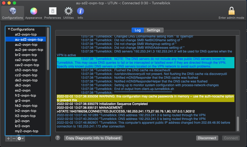The width and height of the screenshot is (247, 147).
Task: Select the hk2-ovpn-tcp configuration
Action: pyautogui.click(x=26, y=105)
